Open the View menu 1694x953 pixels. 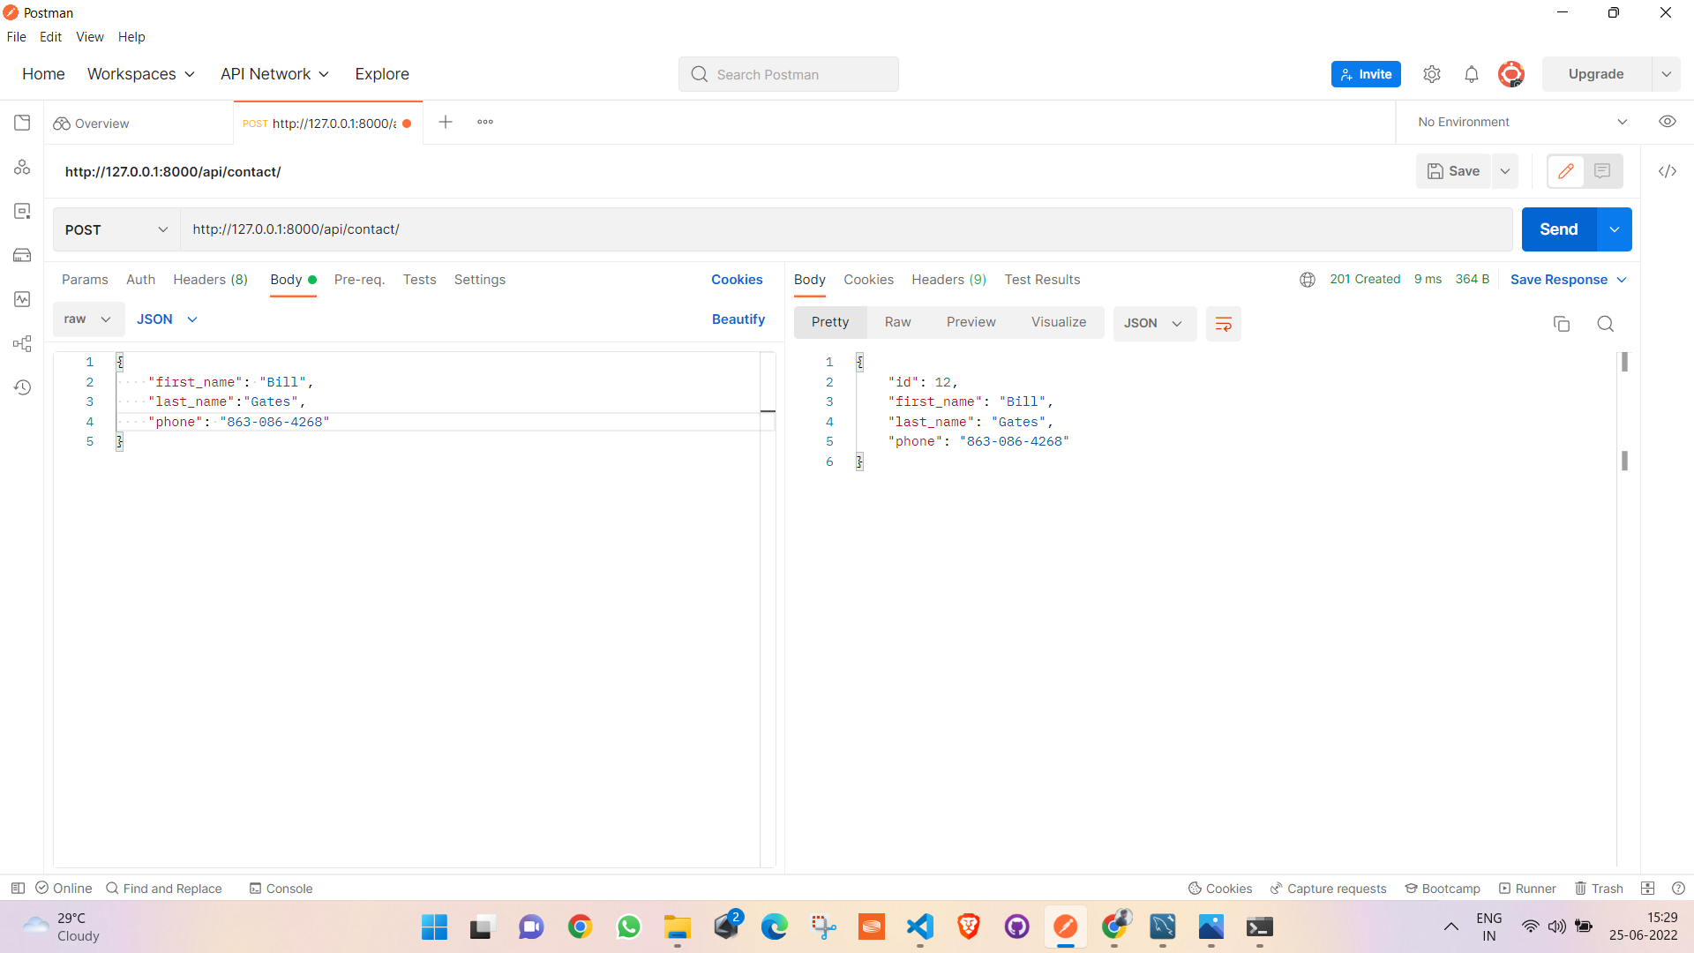[89, 37]
